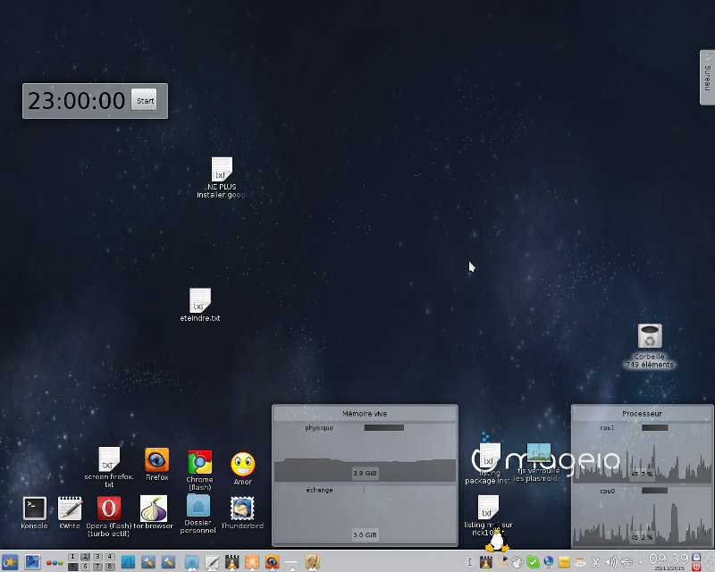The image size is (715, 572).
Task: Open the Mageia application launcher menu
Action: [x=10, y=562]
